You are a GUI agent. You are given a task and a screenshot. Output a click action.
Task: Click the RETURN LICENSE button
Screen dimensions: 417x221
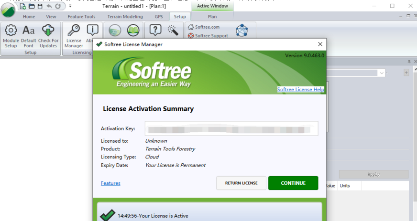point(241,183)
